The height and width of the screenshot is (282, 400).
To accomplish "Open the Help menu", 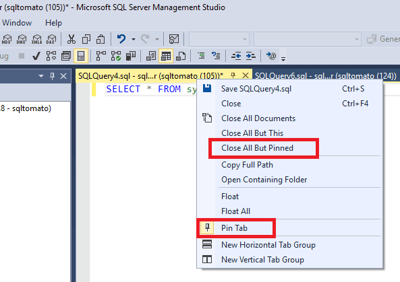I will click(x=53, y=23).
